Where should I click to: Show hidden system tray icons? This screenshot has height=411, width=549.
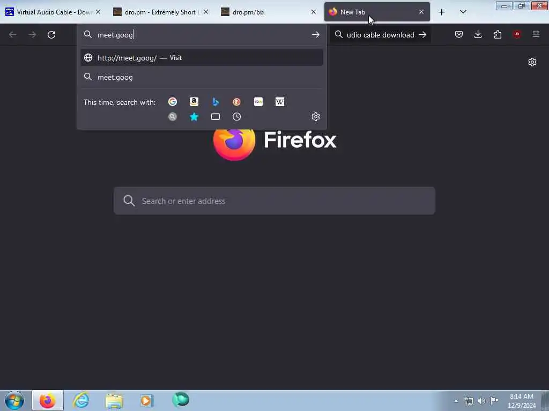coord(456,401)
